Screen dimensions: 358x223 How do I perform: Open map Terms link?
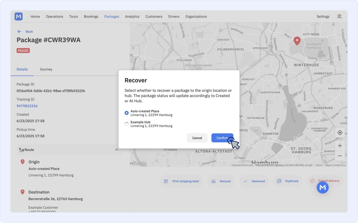click(319, 165)
